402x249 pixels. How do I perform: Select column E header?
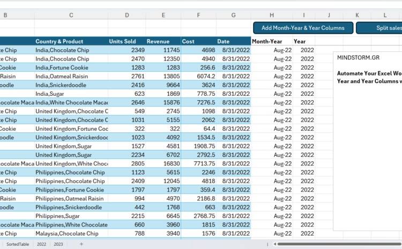click(163, 15)
